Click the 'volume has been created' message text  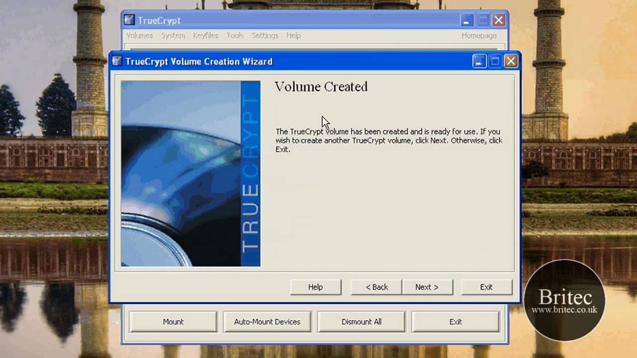click(389, 140)
